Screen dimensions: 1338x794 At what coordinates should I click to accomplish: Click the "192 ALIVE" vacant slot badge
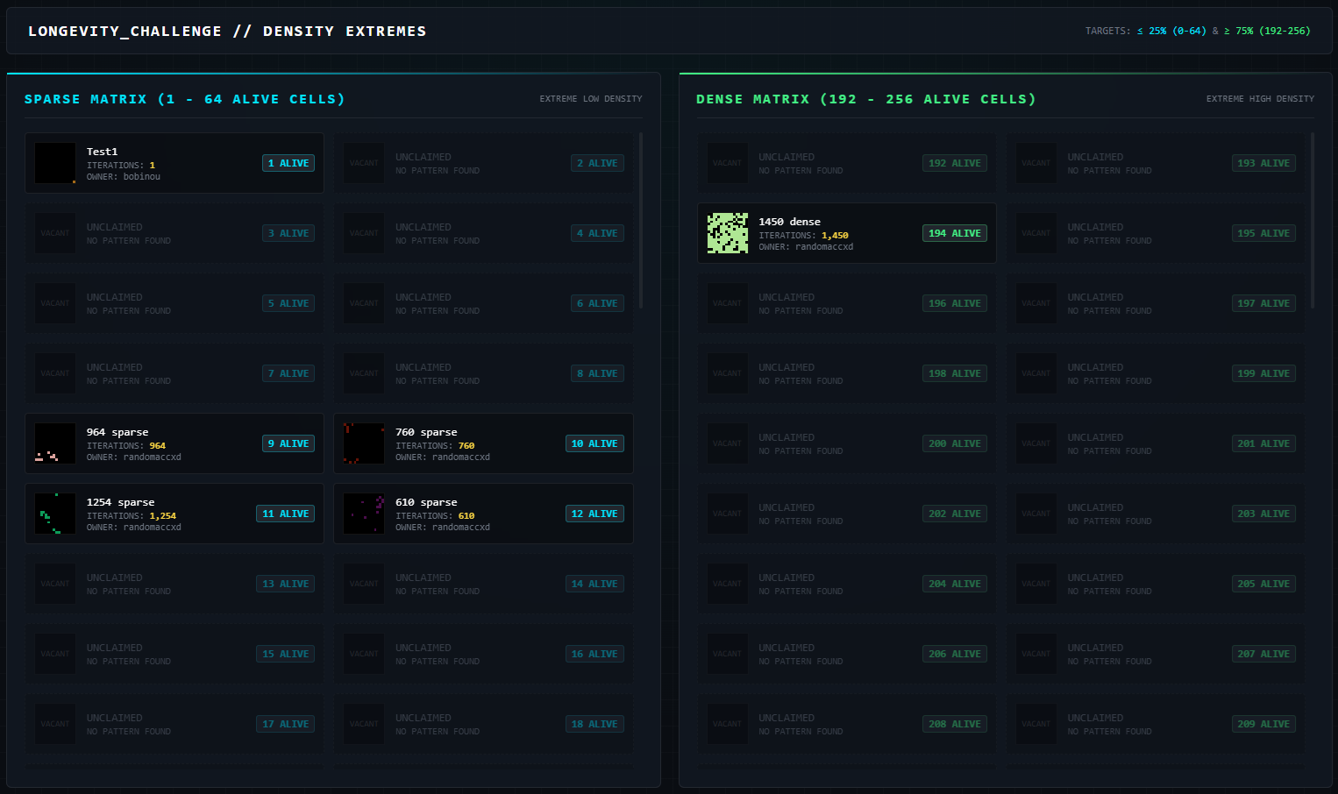tap(955, 163)
